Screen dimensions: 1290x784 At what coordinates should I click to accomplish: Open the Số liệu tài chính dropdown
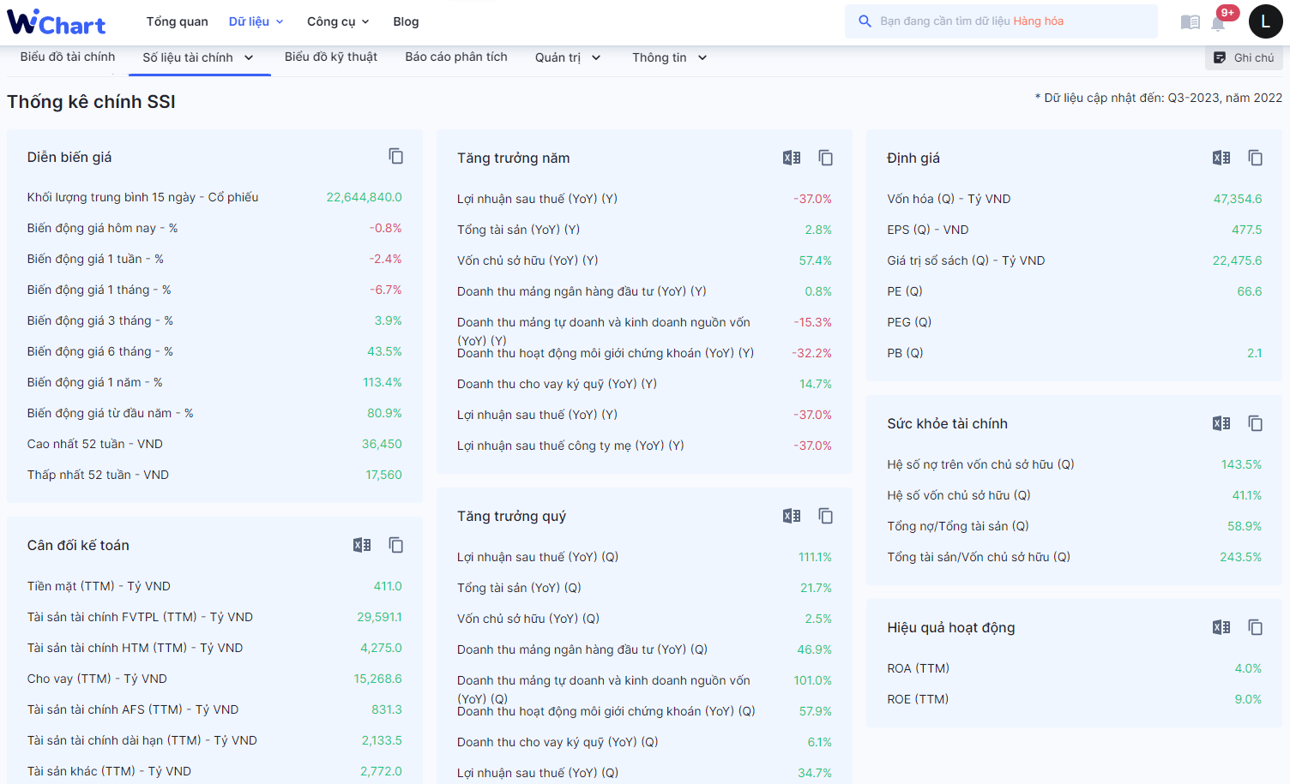tap(198, 57)
